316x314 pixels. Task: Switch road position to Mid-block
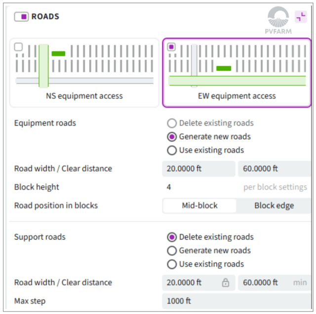point(199,205)
